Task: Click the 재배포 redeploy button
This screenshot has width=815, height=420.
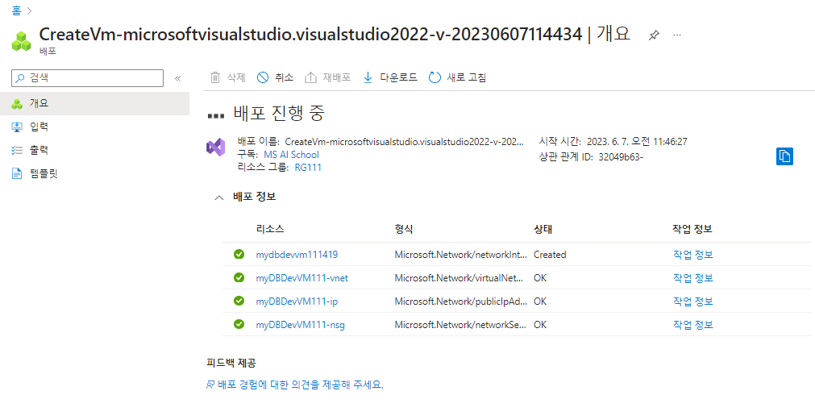Action: click(x=327, y=77)
